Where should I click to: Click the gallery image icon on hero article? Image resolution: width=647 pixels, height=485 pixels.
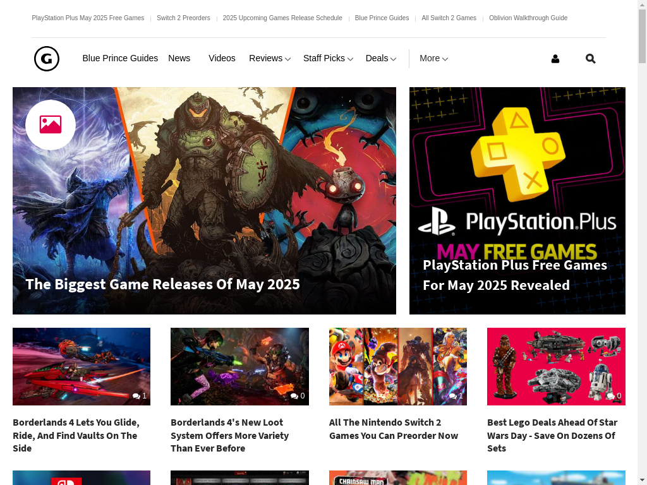[51, 124]
